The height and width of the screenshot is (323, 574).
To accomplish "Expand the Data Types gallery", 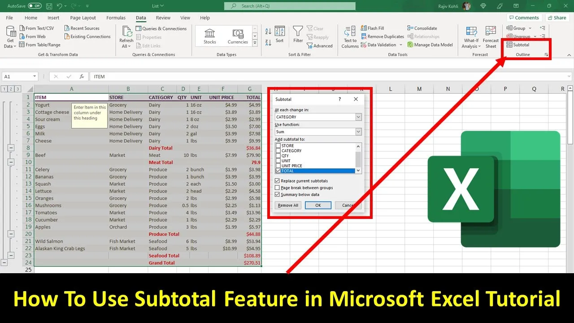I will [x=255, y=43].
